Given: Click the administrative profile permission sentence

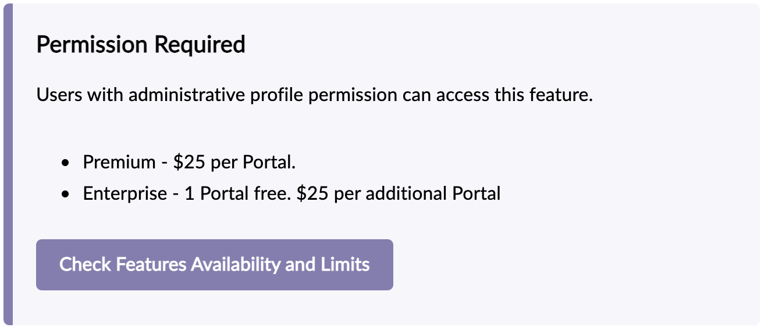Looking at the screenshot, I should click(x=314, y=95).
